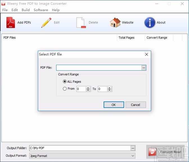The width and height of the screenshot is (189, 162).
Task: Open the File menu
Action: pos(5,10)
